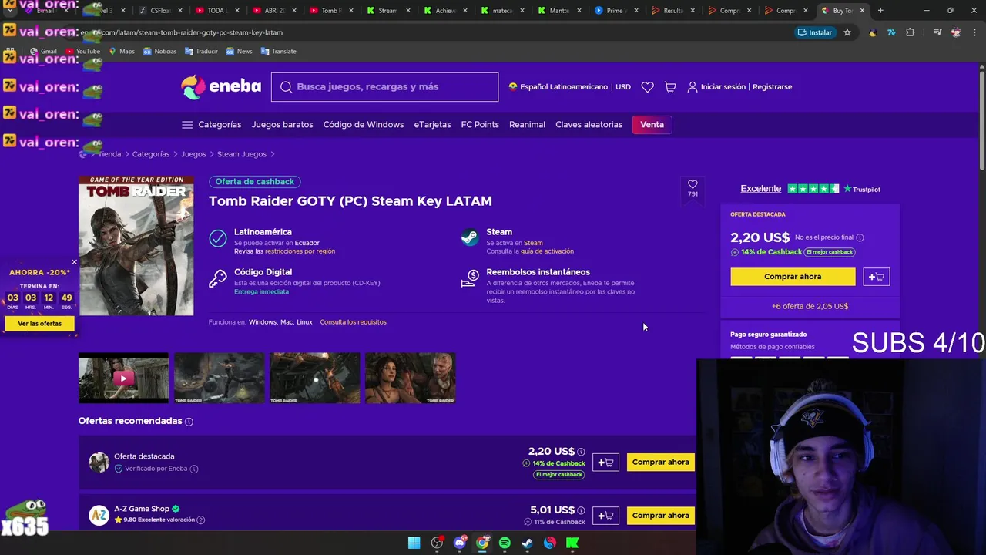Screen dimensions: 986x555
Task: Add Oferta destacada row offer to cart
Action: [x=605, y=462]
